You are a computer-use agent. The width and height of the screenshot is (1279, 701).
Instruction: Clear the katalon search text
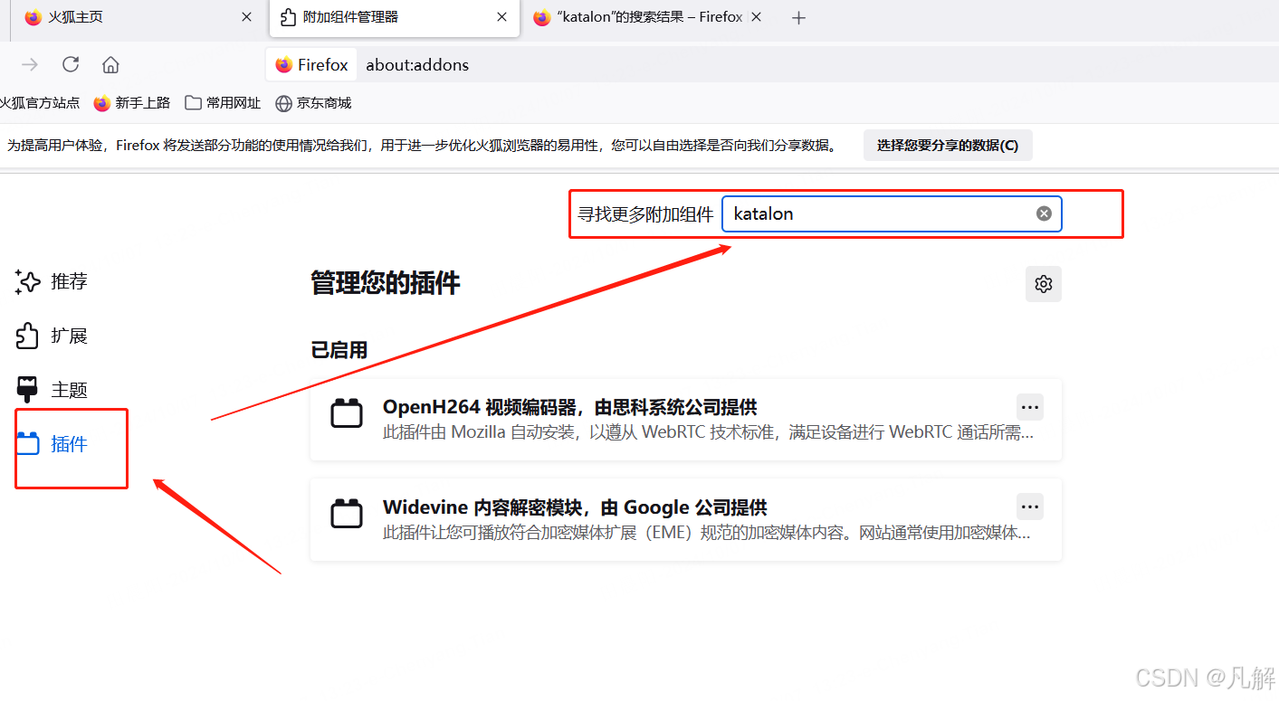point(1044,213)
